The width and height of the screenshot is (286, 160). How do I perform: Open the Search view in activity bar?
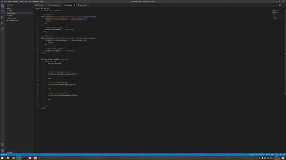click(2, 12)
